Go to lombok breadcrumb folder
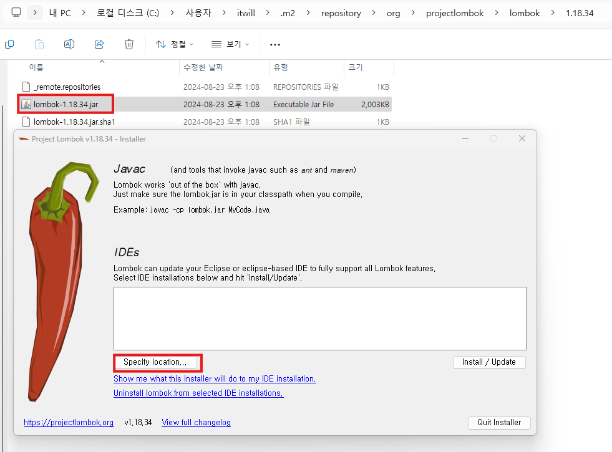This screenshot has width=612, height=452. pos(525,13)
